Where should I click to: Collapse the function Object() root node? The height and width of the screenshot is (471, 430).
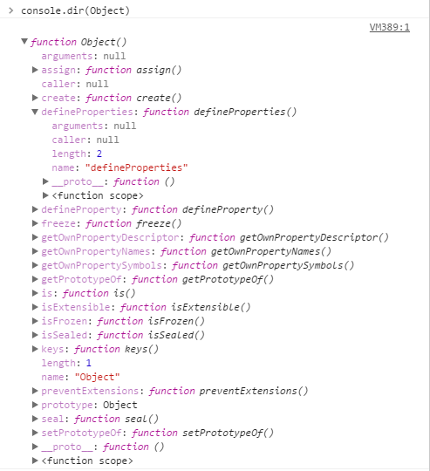pyautogui.click(x=24, y=41)
